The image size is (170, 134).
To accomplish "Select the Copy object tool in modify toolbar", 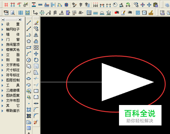I will (36, 29).
